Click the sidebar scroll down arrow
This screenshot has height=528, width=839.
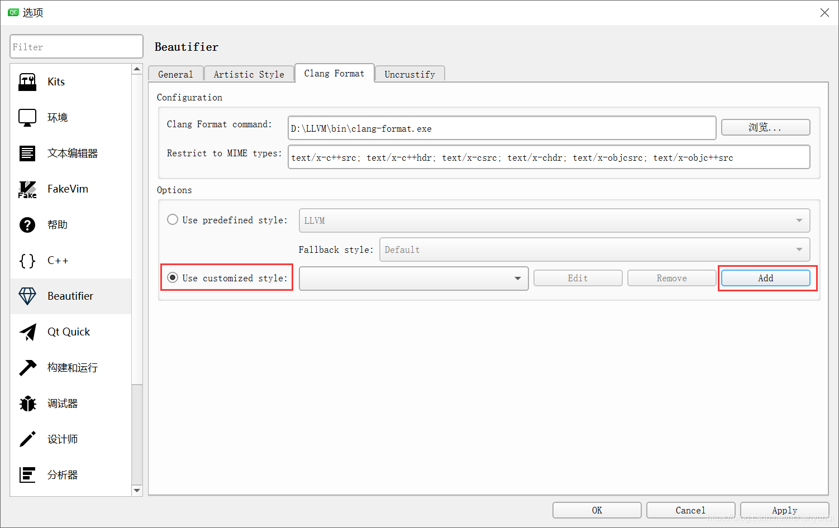[137, 490]
